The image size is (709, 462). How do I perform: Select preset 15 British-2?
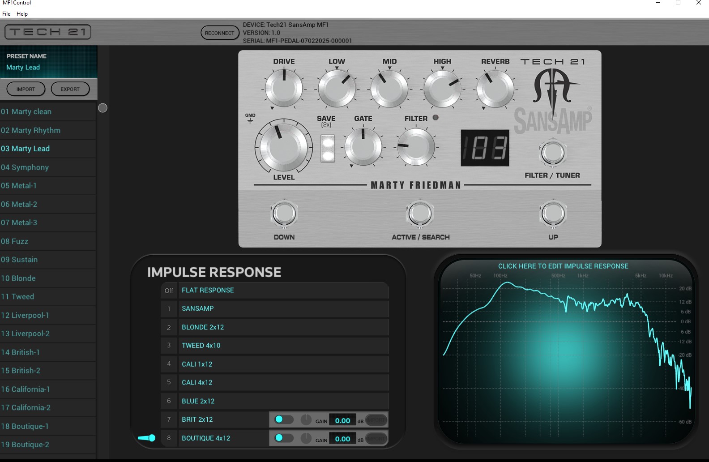48,371
